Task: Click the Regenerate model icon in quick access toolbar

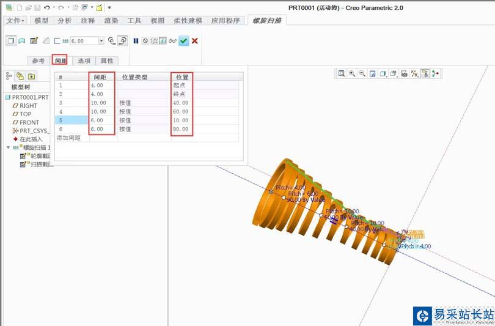Action: coord(75,7)
